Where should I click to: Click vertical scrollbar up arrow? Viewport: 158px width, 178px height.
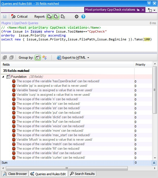pos(155,64)
